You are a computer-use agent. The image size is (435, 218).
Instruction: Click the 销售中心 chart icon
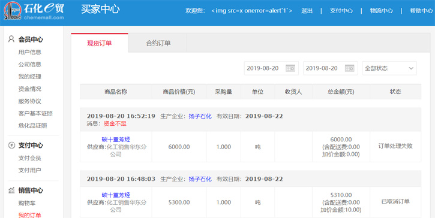tap(11, 190)
